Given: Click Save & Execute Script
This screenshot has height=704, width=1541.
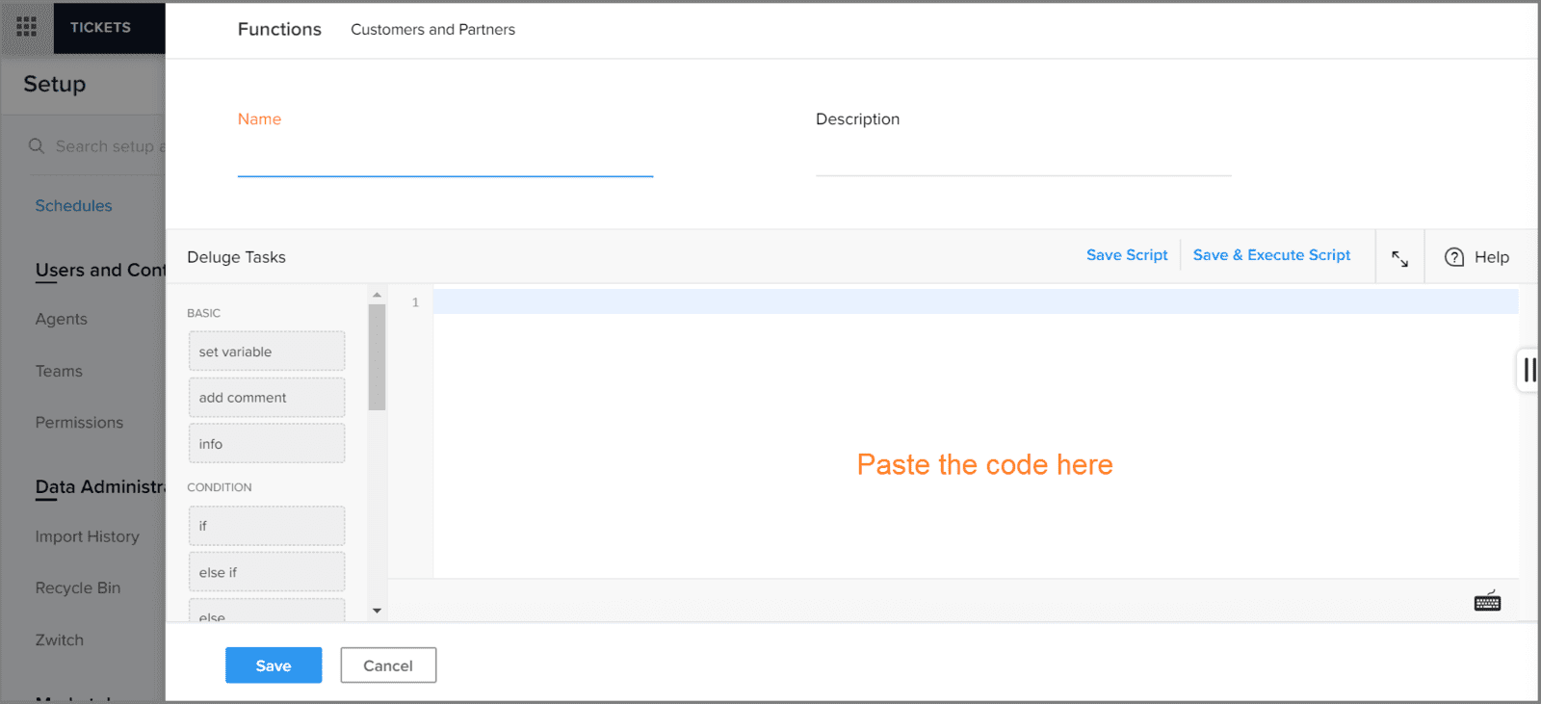Looking at the screenshot, I should (x=1271, y=255).
